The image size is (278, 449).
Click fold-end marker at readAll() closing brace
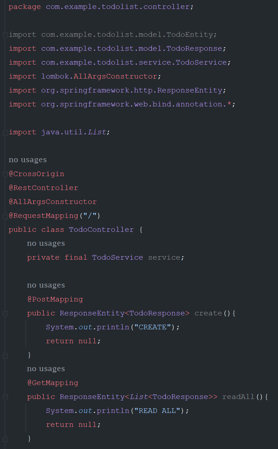[5, 439]
